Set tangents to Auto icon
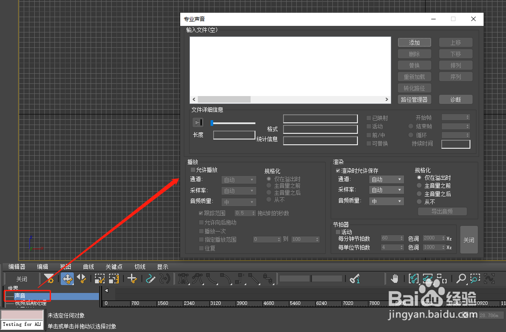506x332 pixels. click(184, 278)
